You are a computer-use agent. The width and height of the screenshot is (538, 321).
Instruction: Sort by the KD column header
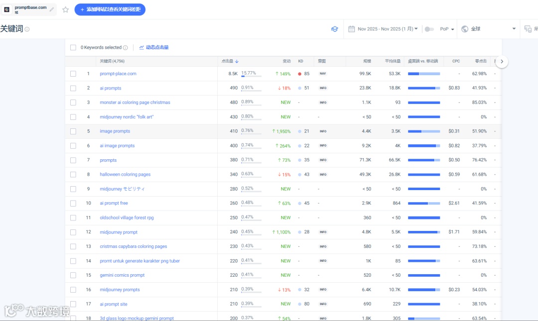300,61
